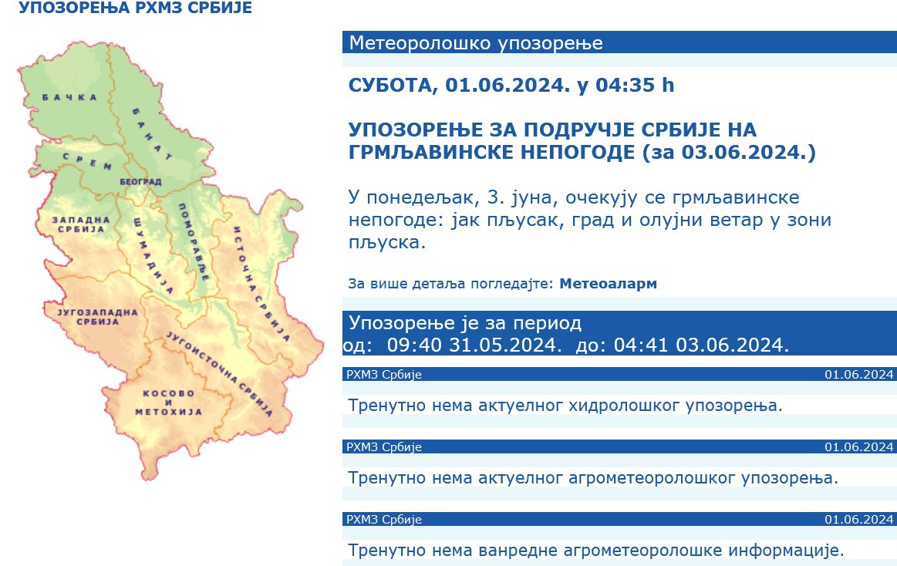Open the Метеоаларм link
Viewport: 897px width, 566px height.
pyautogui.click(x=608, y=284)
